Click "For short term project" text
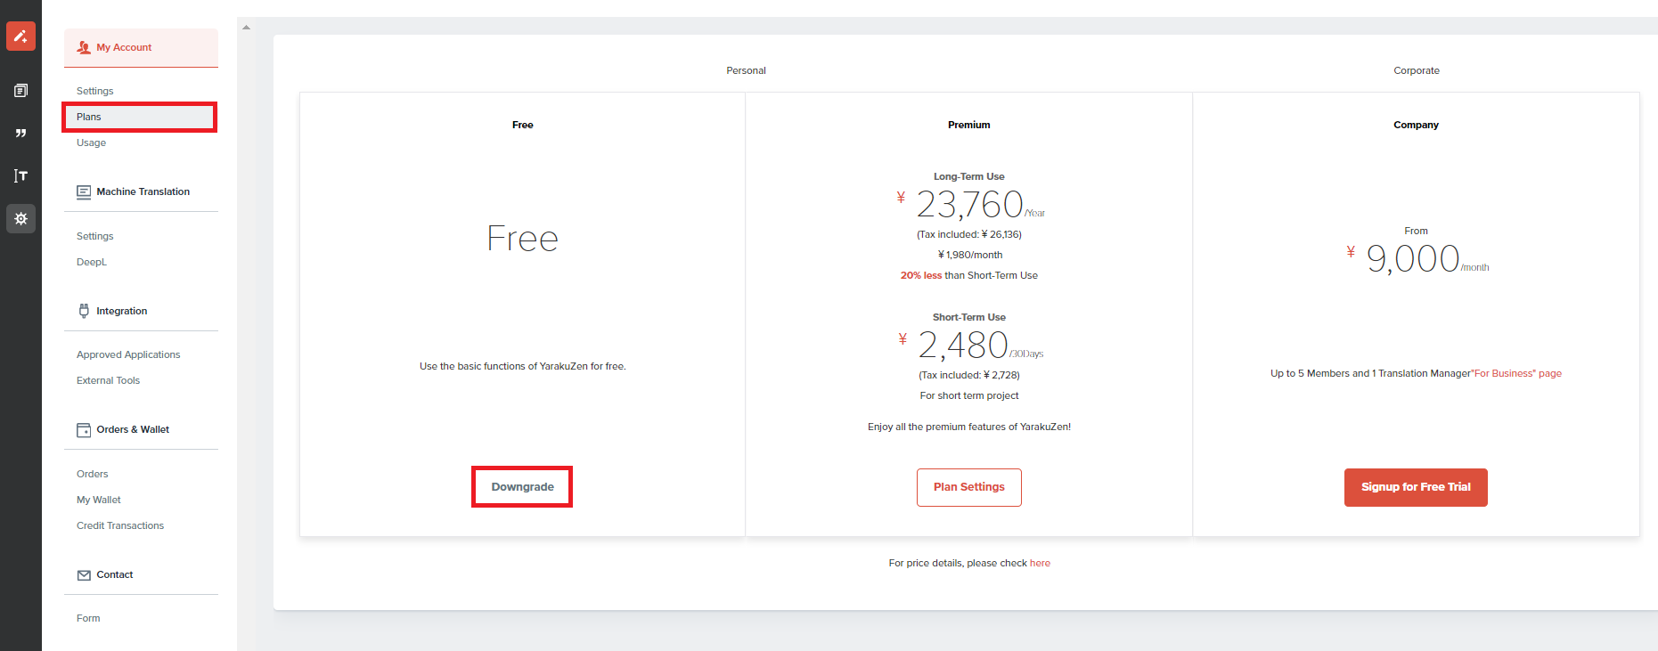Screen dimensions: 1658x651 pos(969,395)
